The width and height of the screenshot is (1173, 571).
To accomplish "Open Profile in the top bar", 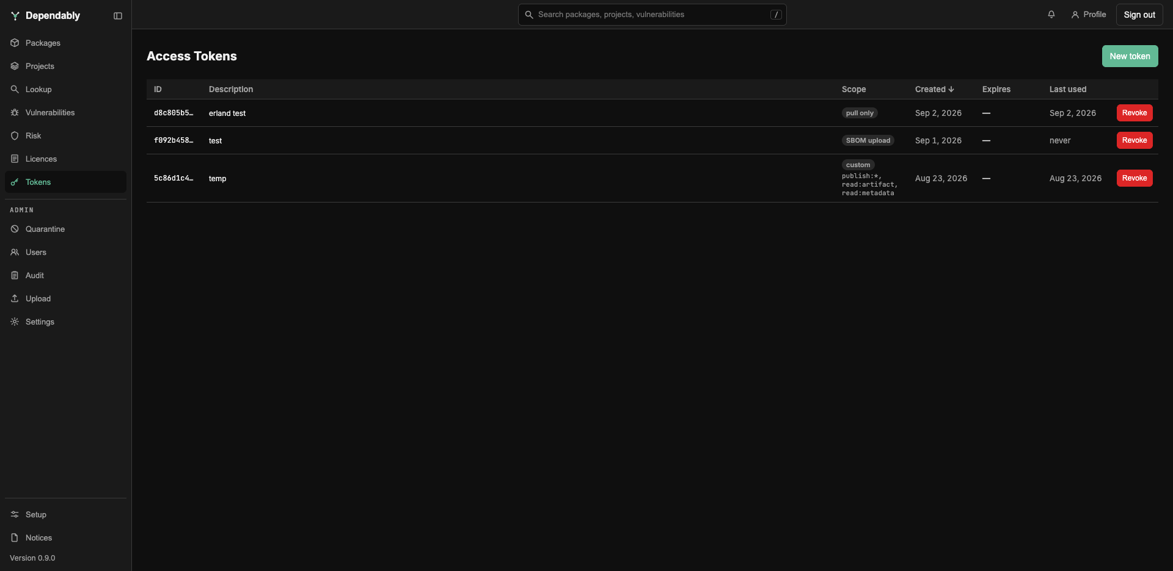I will (1089, 15).
